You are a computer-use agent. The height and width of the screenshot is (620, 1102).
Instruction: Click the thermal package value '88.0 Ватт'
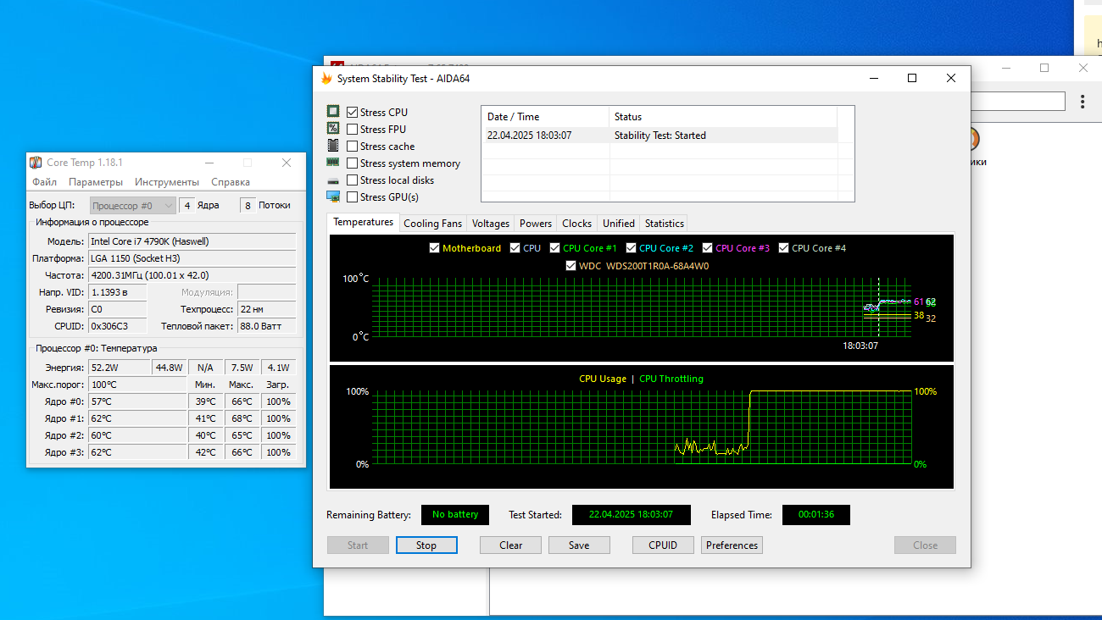click(267, 326)
